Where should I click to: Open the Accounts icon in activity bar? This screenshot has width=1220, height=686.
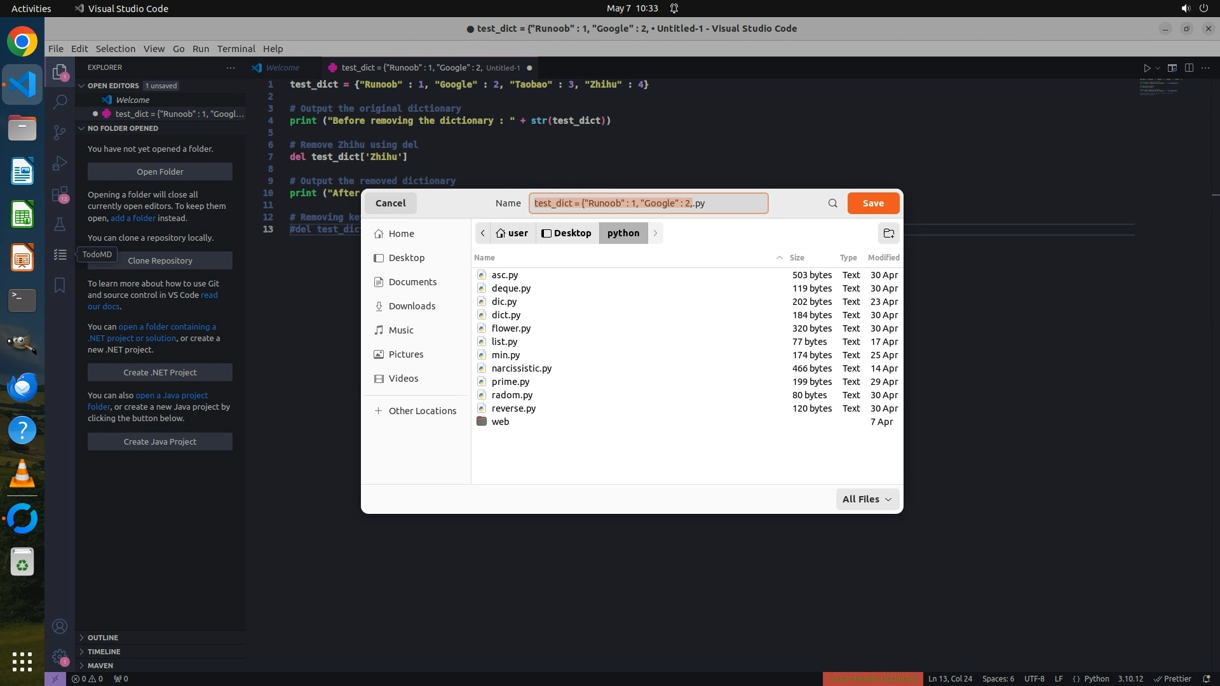(60, 627)
